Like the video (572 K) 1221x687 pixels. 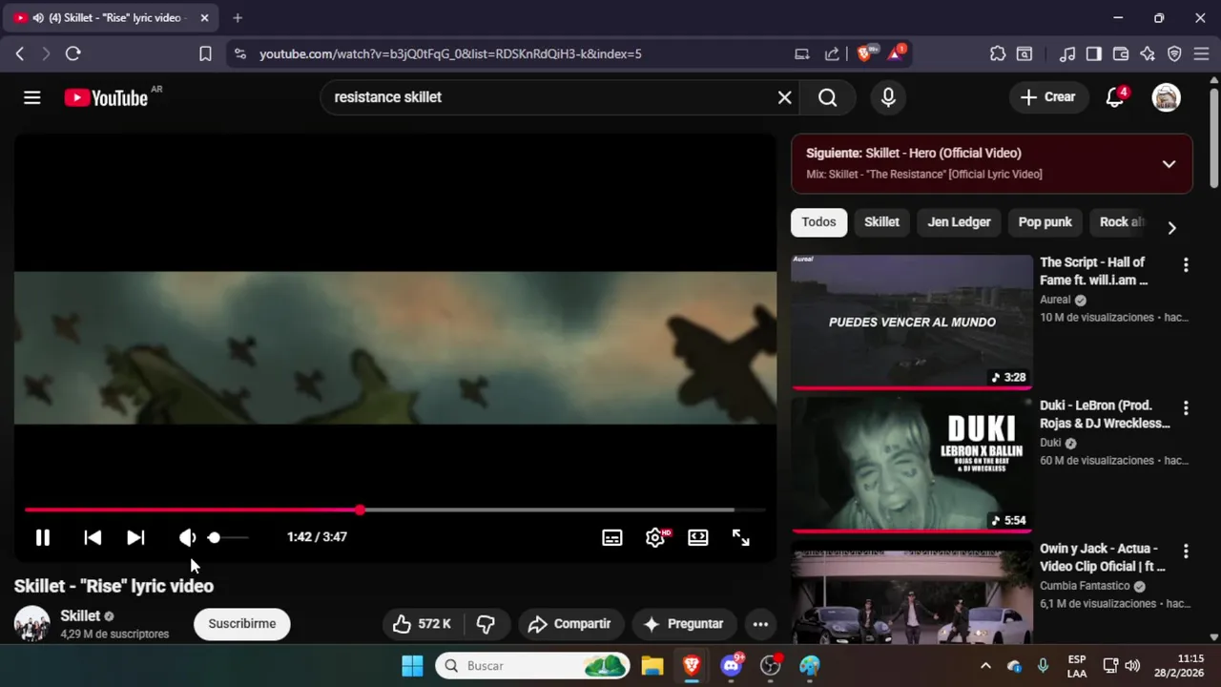coord(423,624)
